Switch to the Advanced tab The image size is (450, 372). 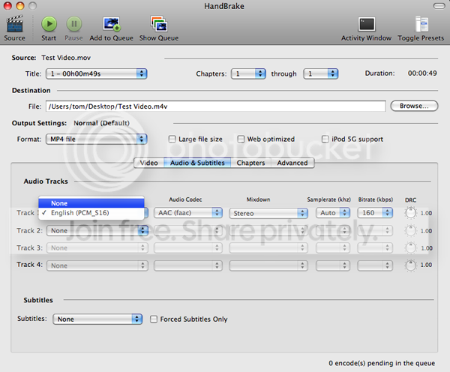(292, 163)
